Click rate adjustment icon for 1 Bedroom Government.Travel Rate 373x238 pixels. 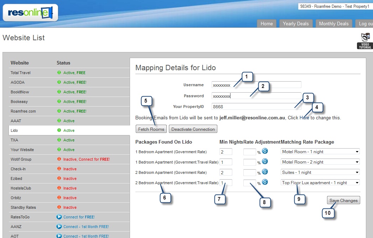(265, 161)
